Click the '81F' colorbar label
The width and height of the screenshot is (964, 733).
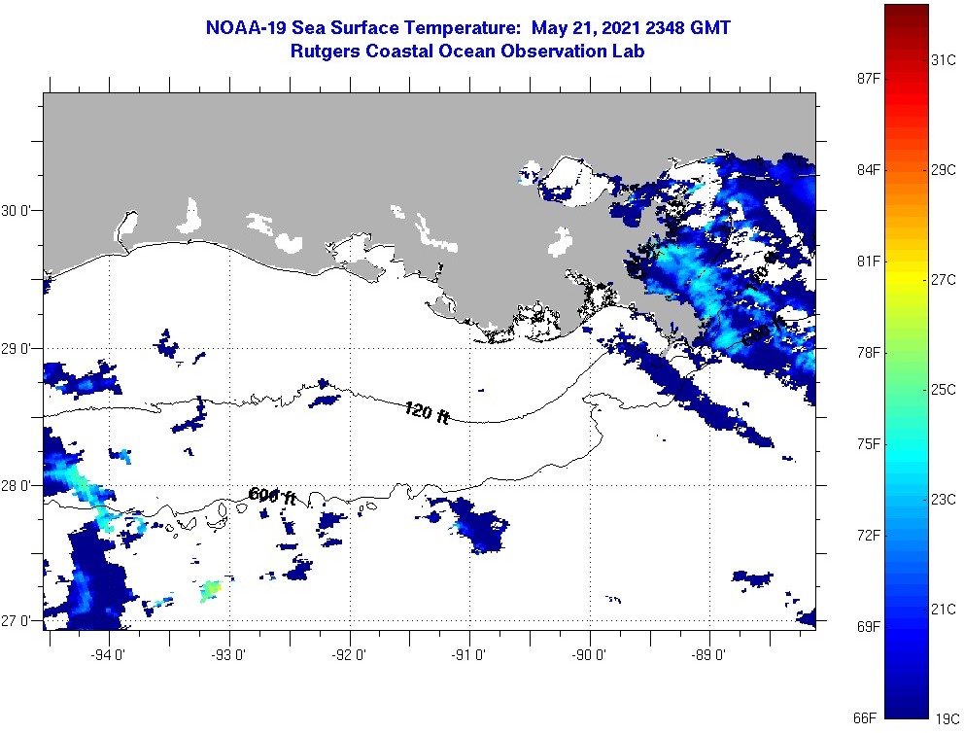click(868, 262)
